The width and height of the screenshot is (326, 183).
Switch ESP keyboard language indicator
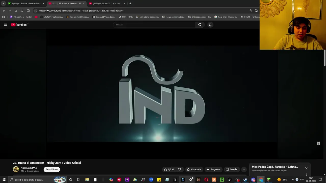pos(302,180)
